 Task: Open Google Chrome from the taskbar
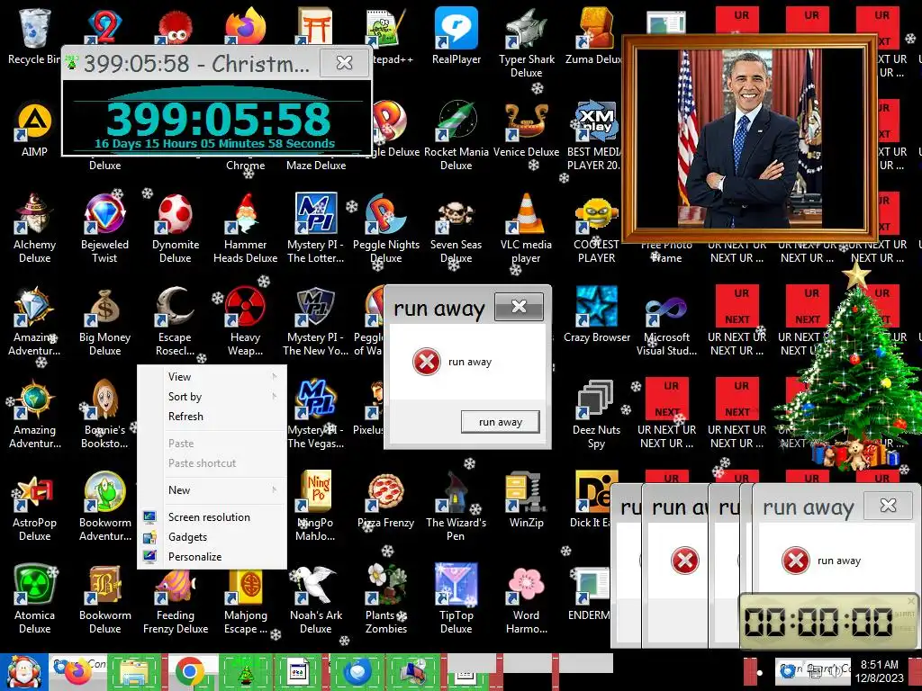point(189,672)
